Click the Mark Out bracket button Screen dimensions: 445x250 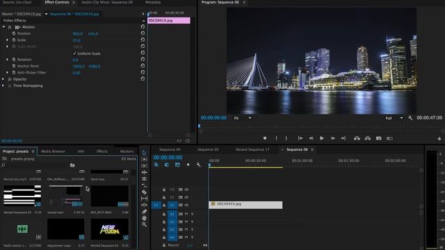[x=286, y=138]
